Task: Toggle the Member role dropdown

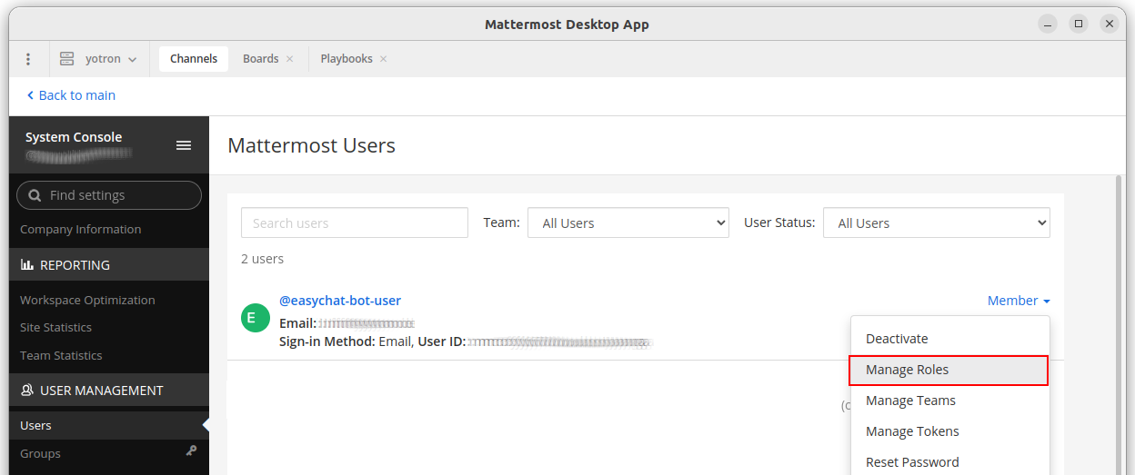Action: 1019,301
